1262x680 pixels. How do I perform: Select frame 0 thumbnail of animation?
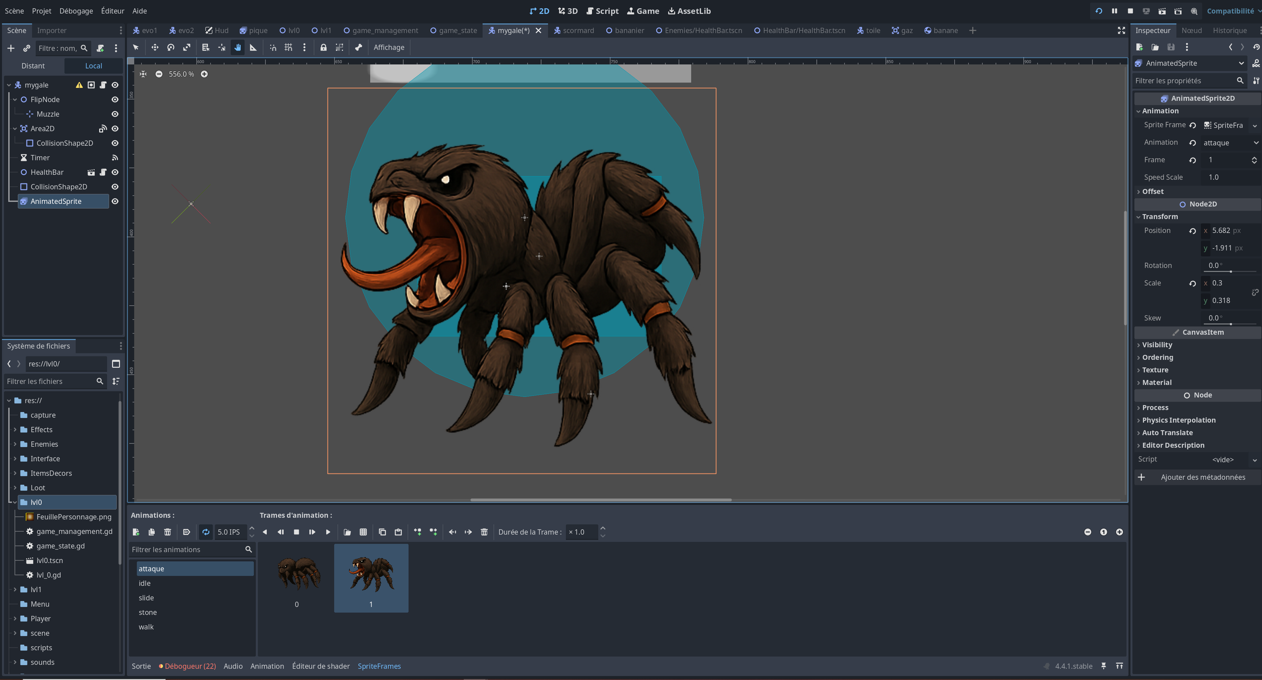[297, 578]
